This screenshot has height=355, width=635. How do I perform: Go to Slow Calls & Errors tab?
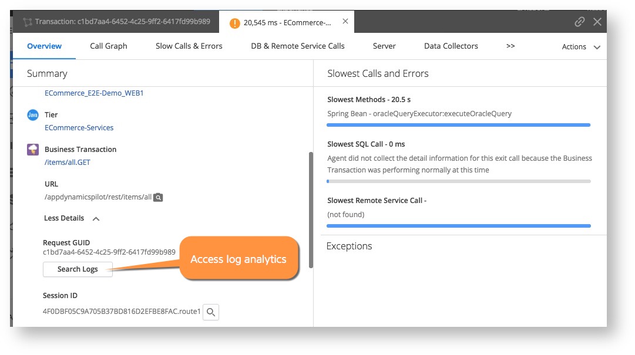(189, 46)
